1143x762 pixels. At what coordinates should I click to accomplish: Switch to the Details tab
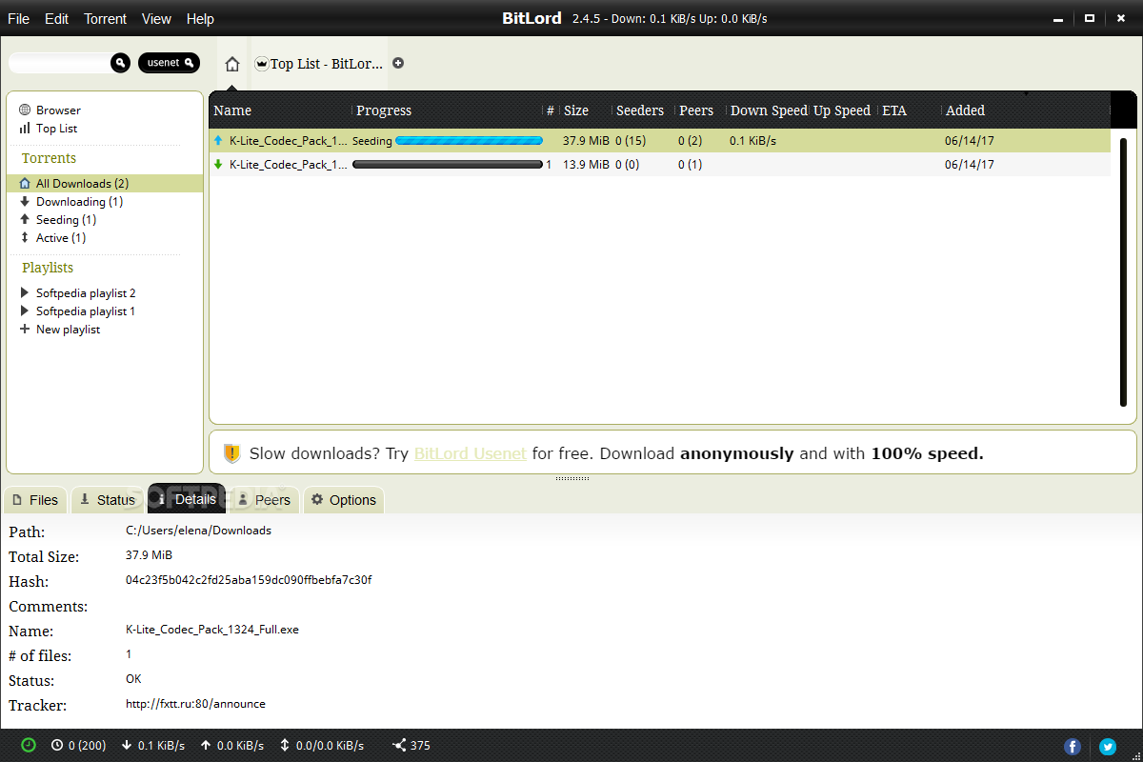click(186, 500)
